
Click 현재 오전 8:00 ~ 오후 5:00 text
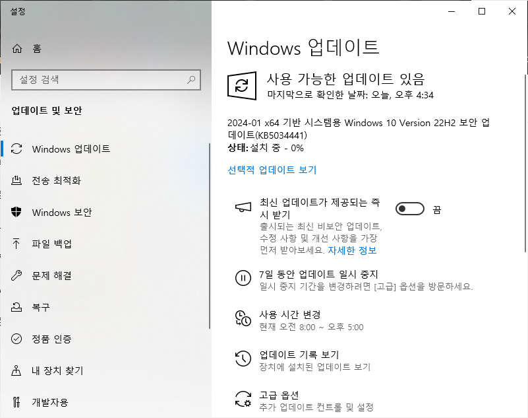tap(312, 327)
